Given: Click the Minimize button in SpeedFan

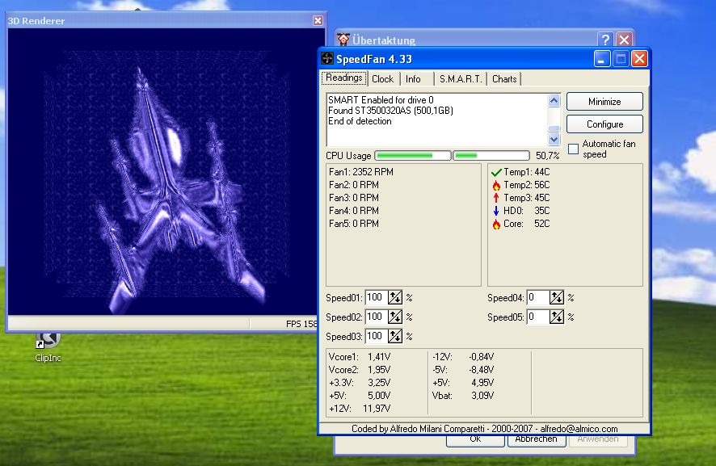Looking at the screenshot, I should coord(604,102).
